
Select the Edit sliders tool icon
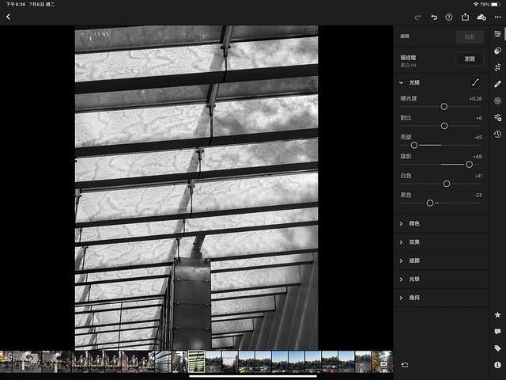pos(497,34)
